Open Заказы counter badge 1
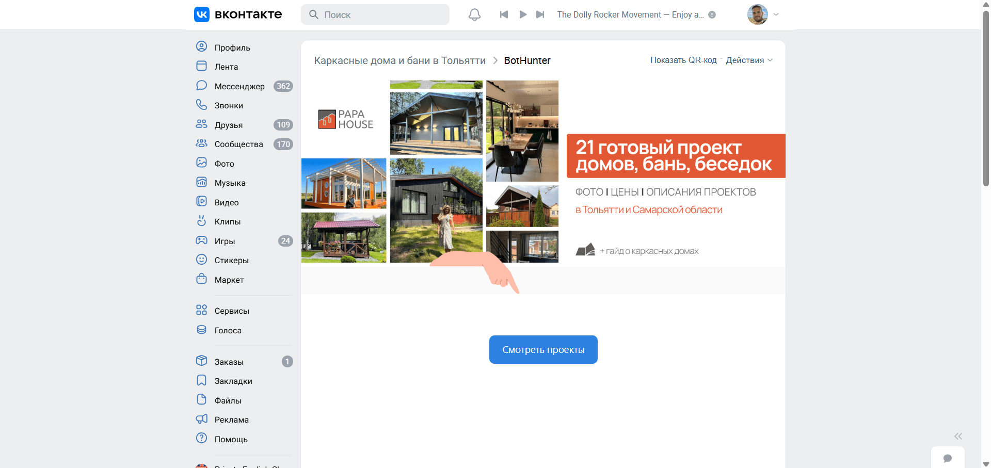The width and height of the screenshot is (991, 468). click(x=287, y=362)
